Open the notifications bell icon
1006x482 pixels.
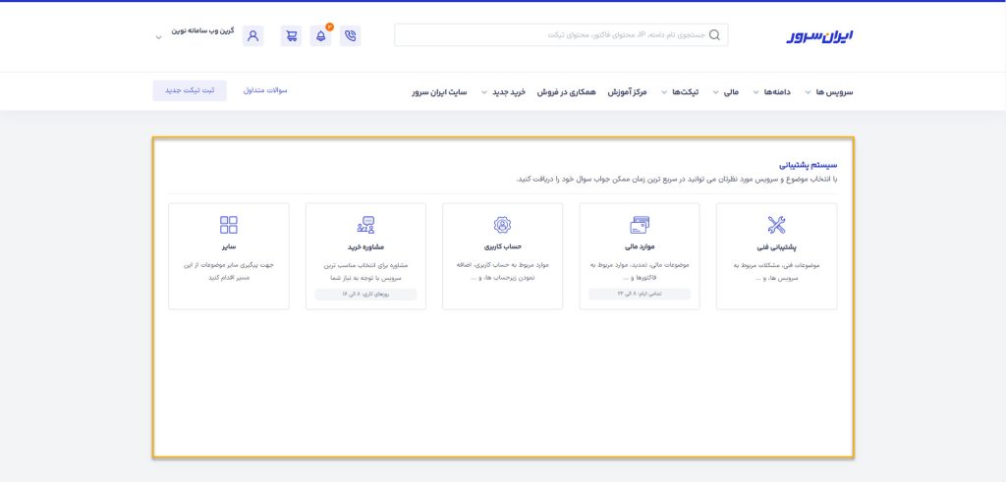pyautogui.click(x=320, y=36)
